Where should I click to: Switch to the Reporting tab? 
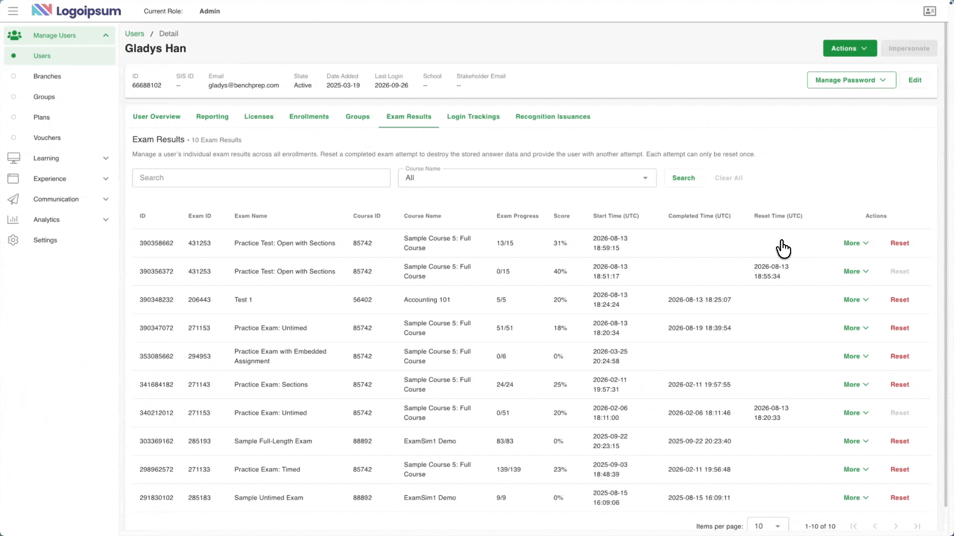coord(212,117)
